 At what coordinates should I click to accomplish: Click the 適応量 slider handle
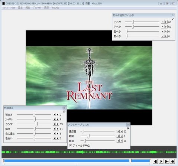[x=83, y=131]
